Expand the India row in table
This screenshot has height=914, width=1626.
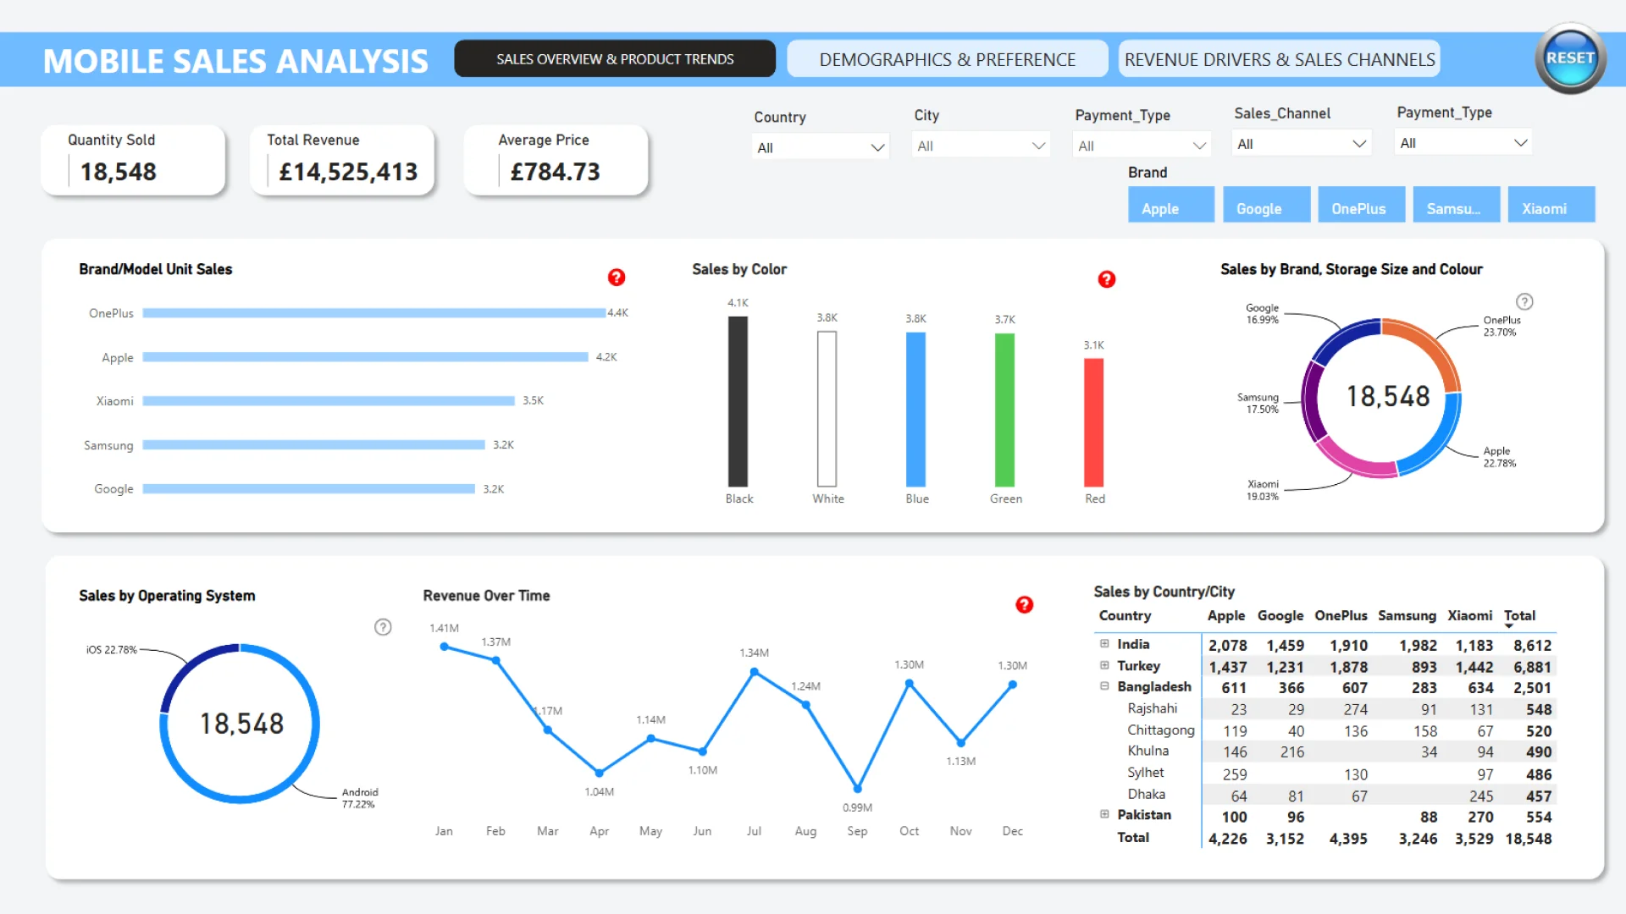tap(1104, 644)
